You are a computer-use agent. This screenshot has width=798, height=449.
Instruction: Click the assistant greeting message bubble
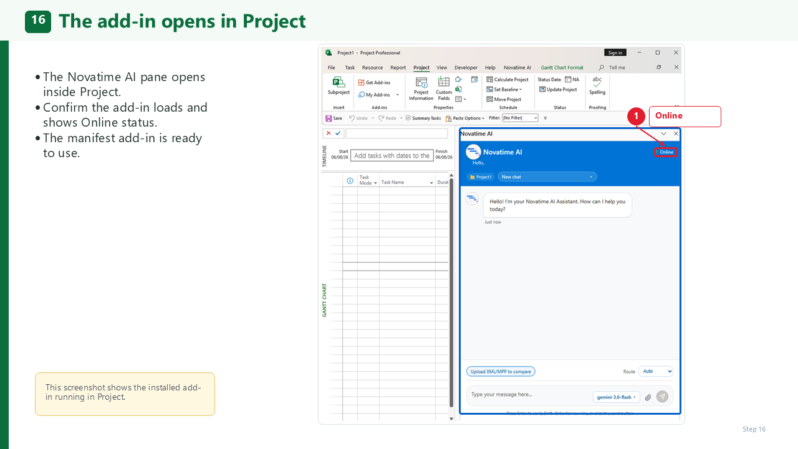pyautogui.click(x=558, y=205)
